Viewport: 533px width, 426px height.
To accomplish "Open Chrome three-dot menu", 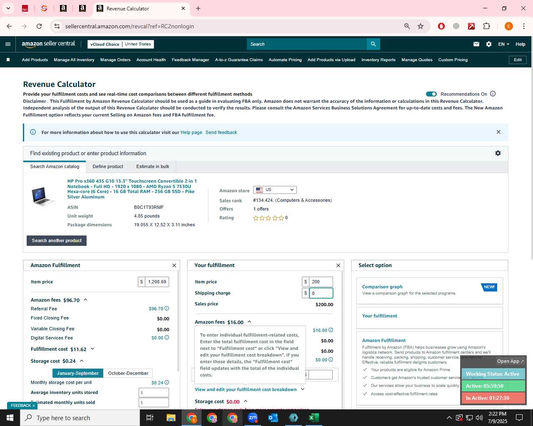I will 523,26.
